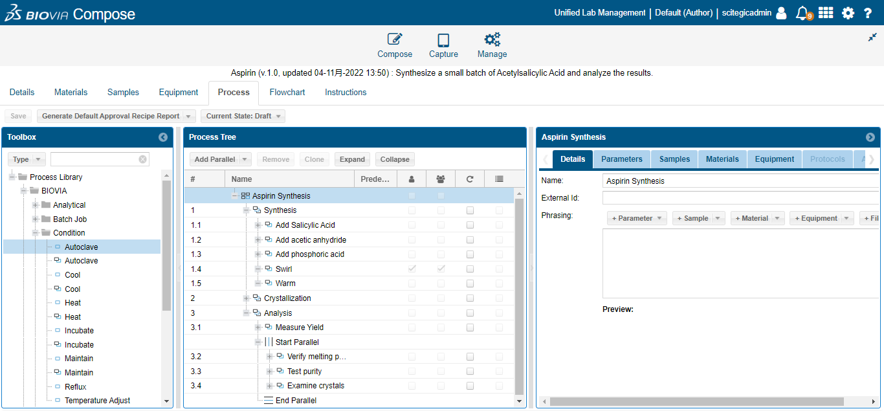Open the help question mark icon
The height and width of the screenshot is (411, 884).
coord(868,13)
